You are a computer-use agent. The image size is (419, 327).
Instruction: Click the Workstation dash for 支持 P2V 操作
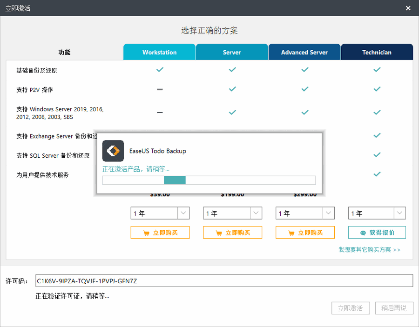point(160,89)
